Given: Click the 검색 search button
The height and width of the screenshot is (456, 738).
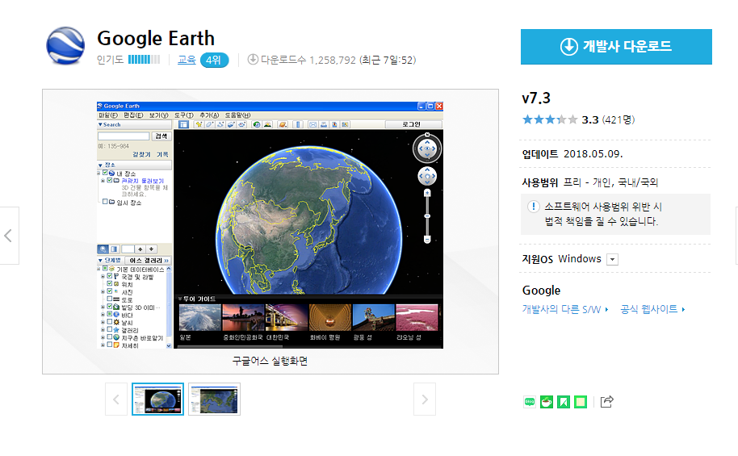Looking at the screenshot, I should (161, 136).
